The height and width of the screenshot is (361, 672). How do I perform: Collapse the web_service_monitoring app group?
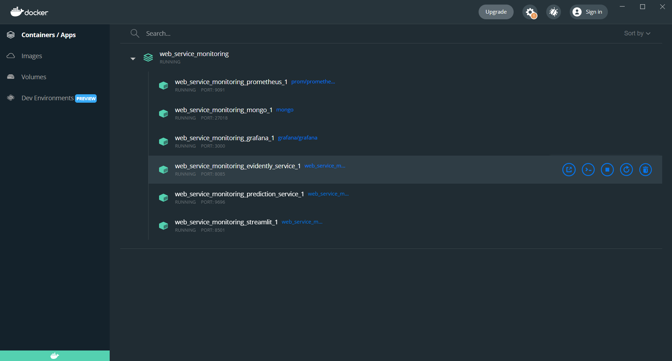pyautogui.click(x=133, y=59)
